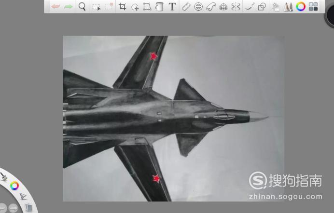Select the Crop tool
This screenshot has height=213, width=334.
pos(123,7)
